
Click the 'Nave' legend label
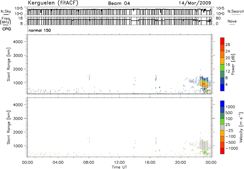[232, 21]
